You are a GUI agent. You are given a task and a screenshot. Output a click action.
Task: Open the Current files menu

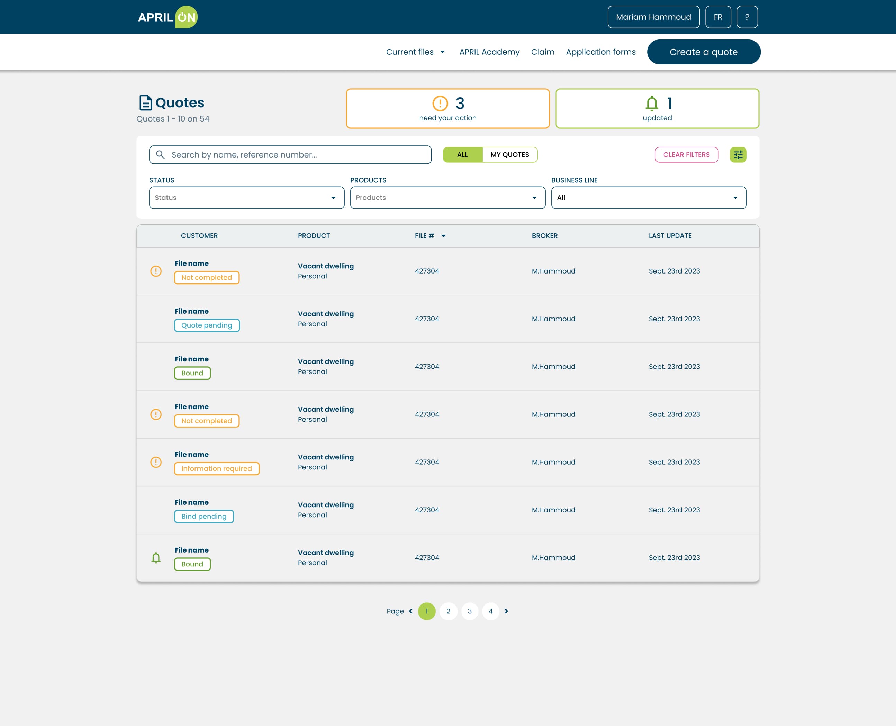(415, 52)
